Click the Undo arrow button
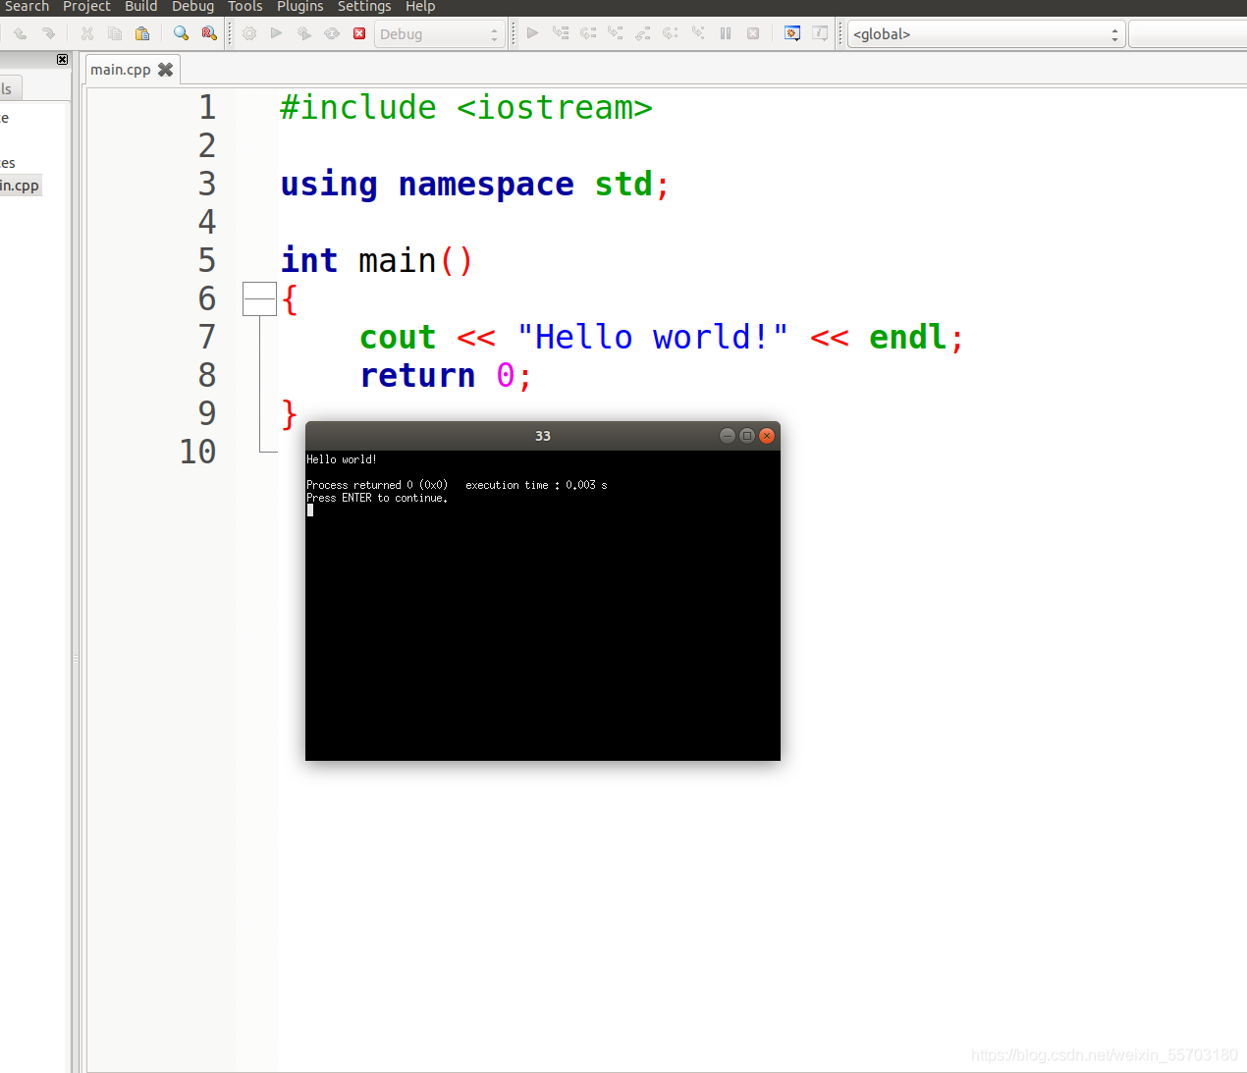This screenshot has height=1073, width=1247. [x=19, y=32]
